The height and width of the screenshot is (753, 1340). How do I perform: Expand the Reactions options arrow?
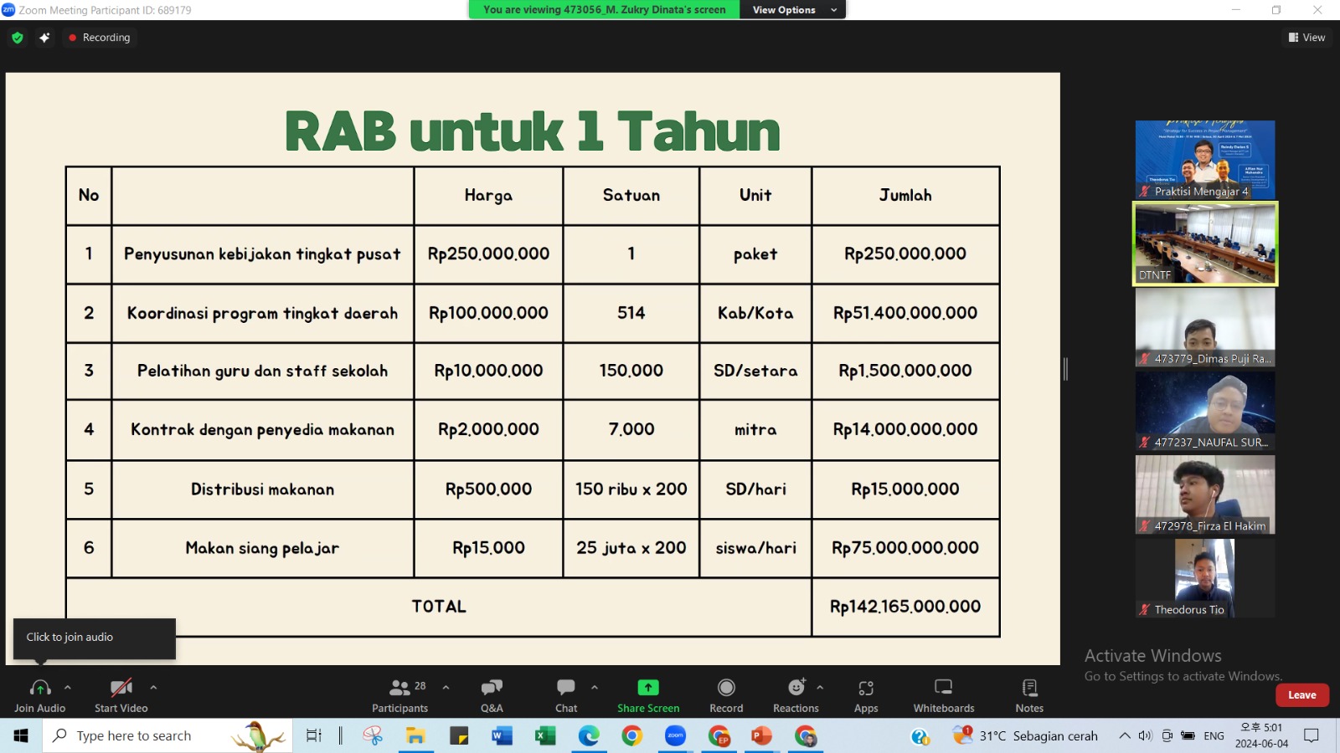pos(820,688)
